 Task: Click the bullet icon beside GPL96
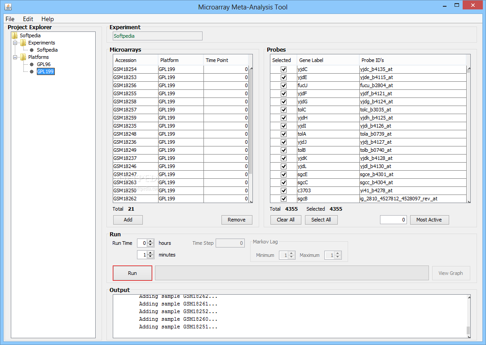[31, 65]
